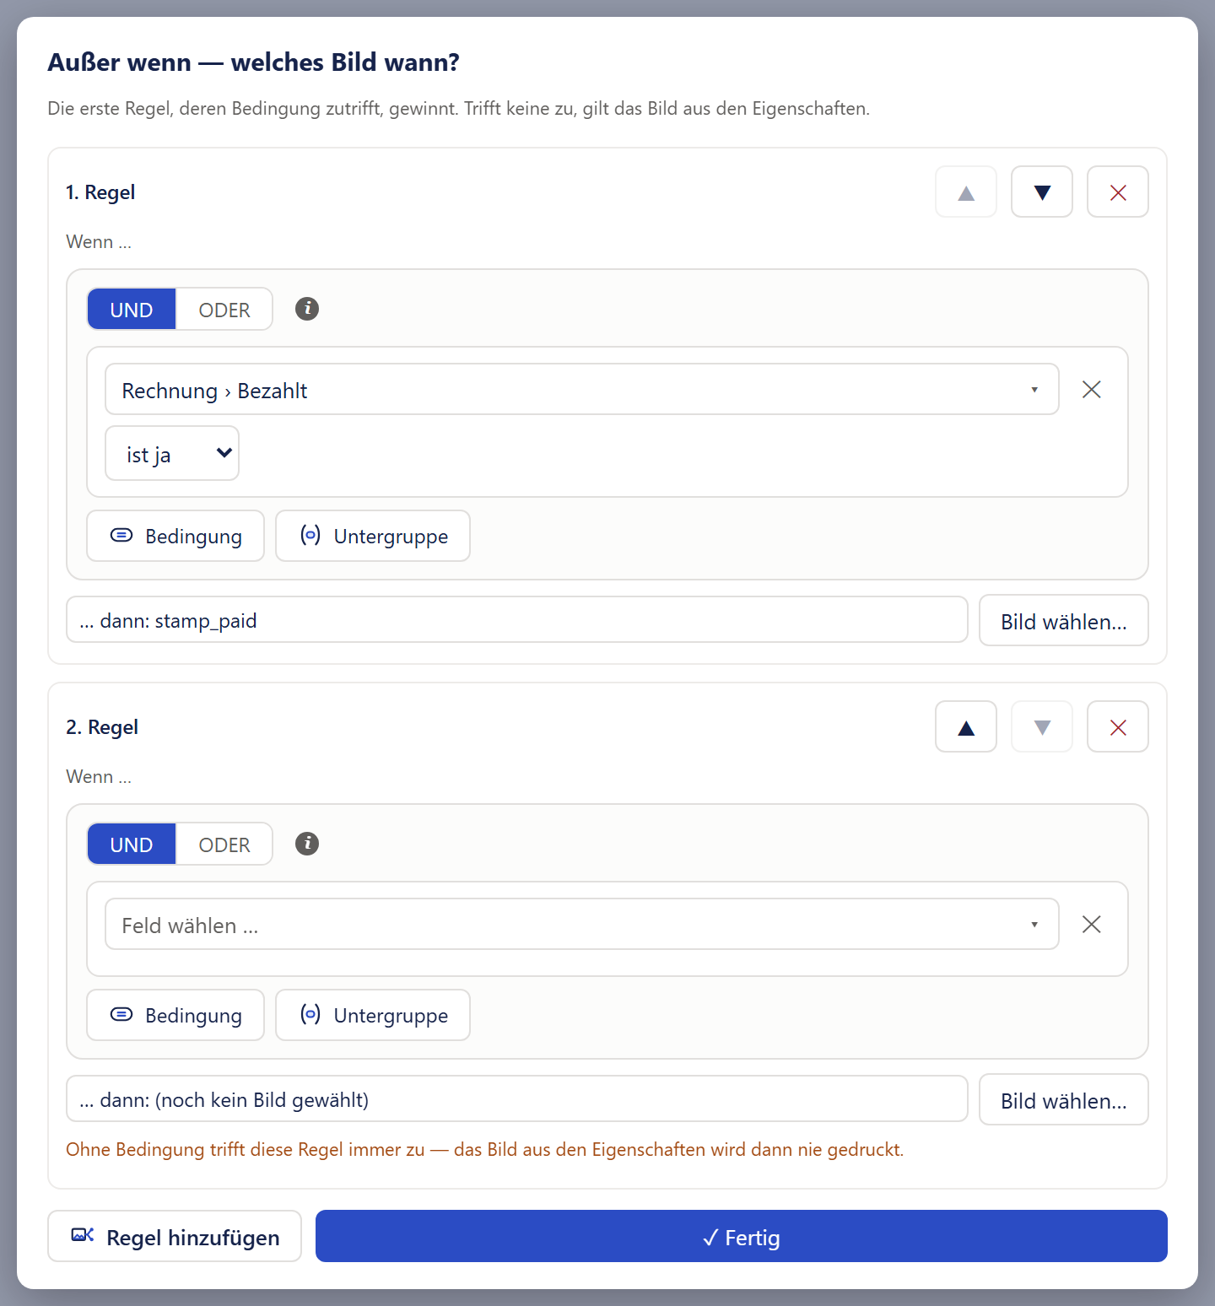Open the Rechnung › Bezahlt field dropdown
The width and height of the screenshot is (1215, 1306).
point(582,389)
